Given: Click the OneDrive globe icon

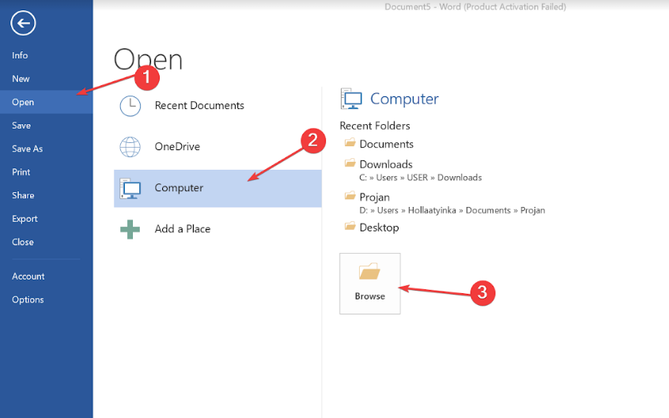Looking at the screenshot, I should click(130, 147).
